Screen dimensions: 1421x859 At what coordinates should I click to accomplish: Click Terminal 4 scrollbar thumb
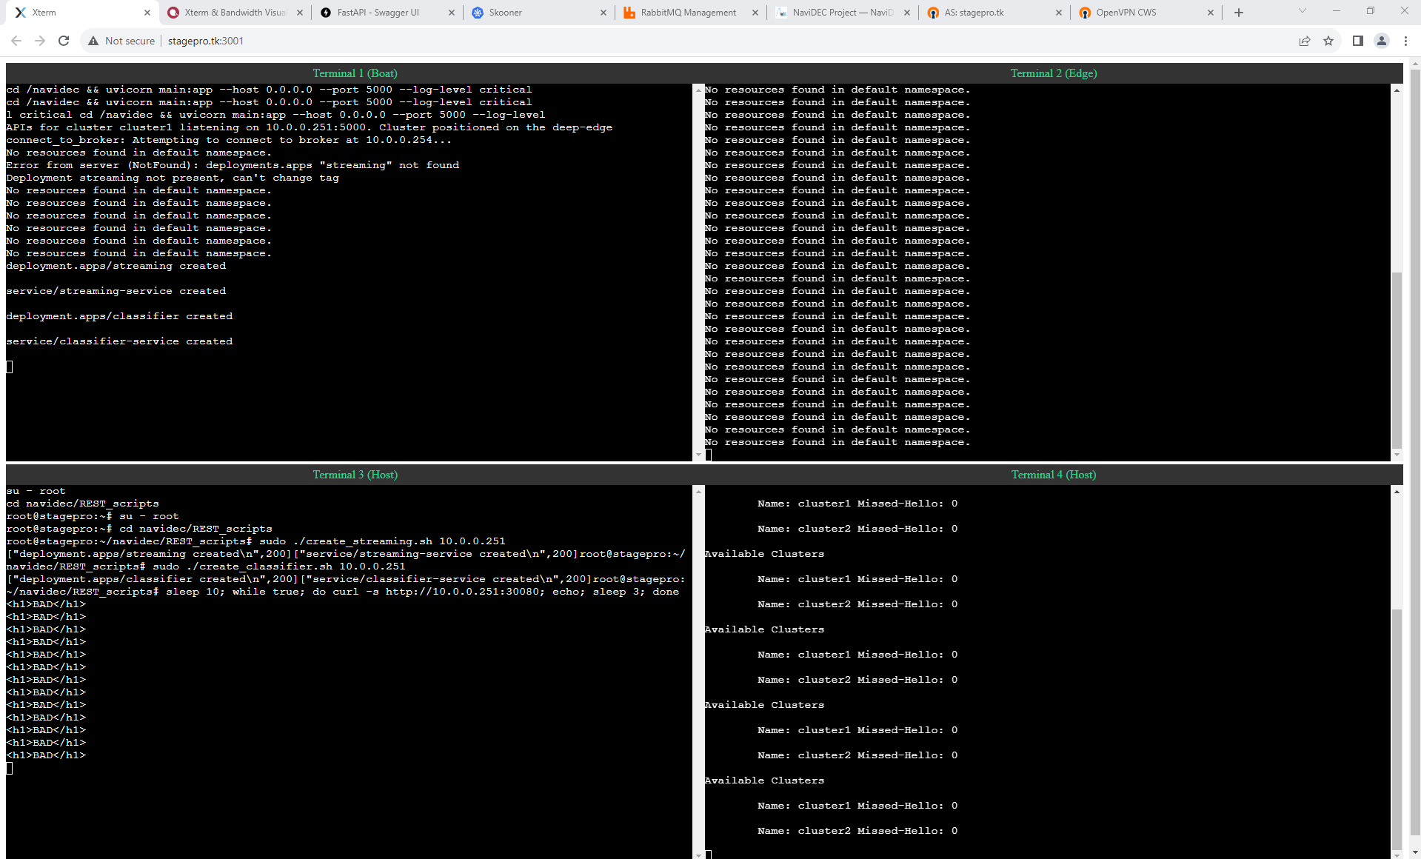[x=1397, y=729]
